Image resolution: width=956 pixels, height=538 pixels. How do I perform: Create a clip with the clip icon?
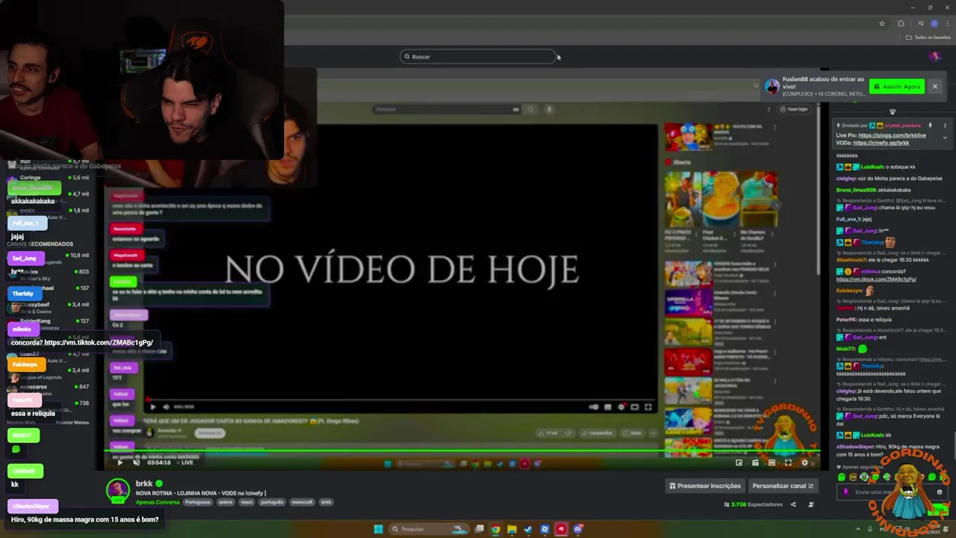tap(755, 463)
